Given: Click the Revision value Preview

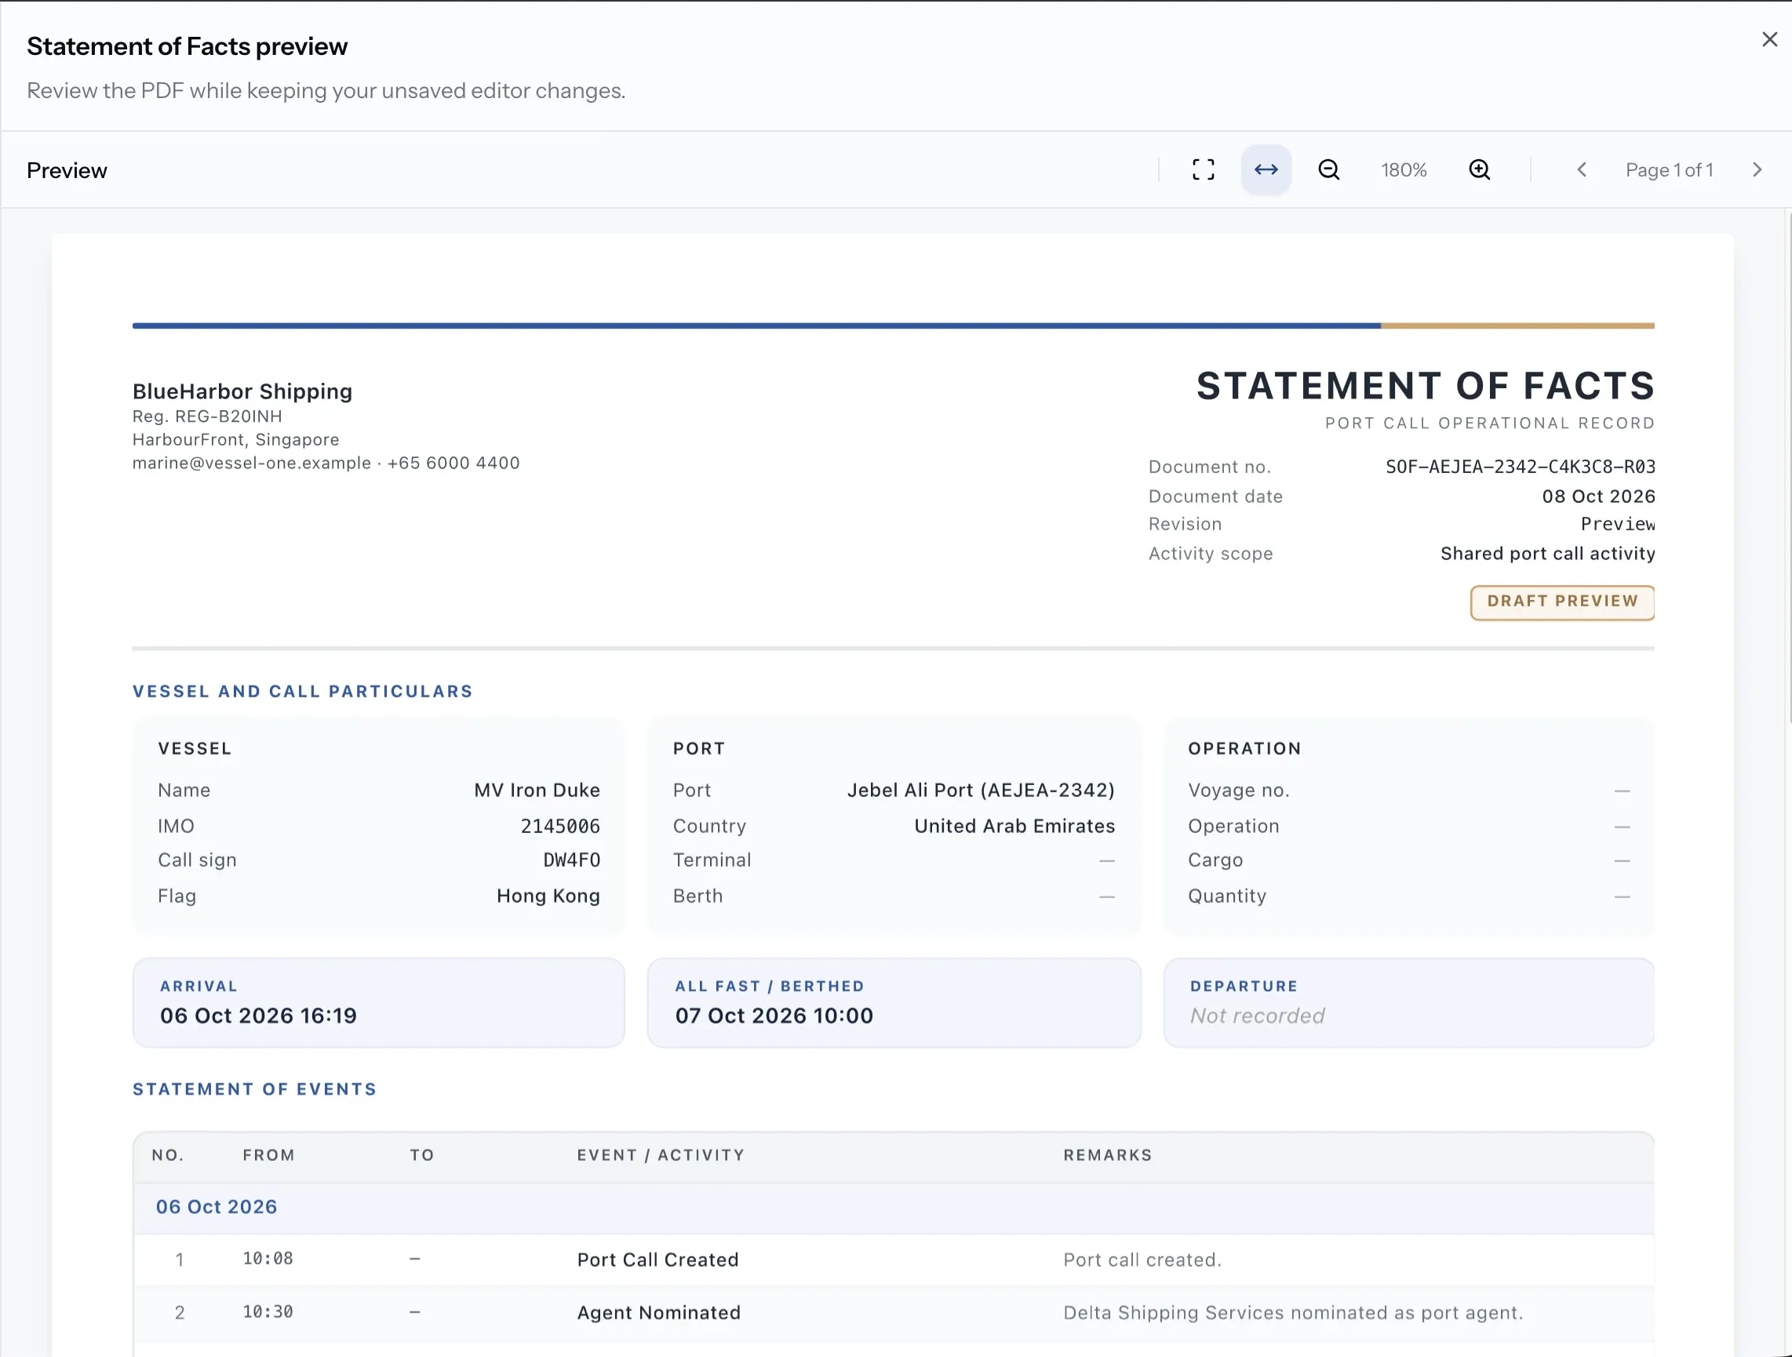Looking at the screenshot, I should (x=1617, y=524).
